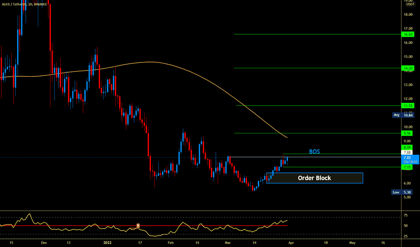The width and height of the screenshot is (420, 247).
Task: Select the Order Block rectangle drawing
Action: [x=315, y=178]
